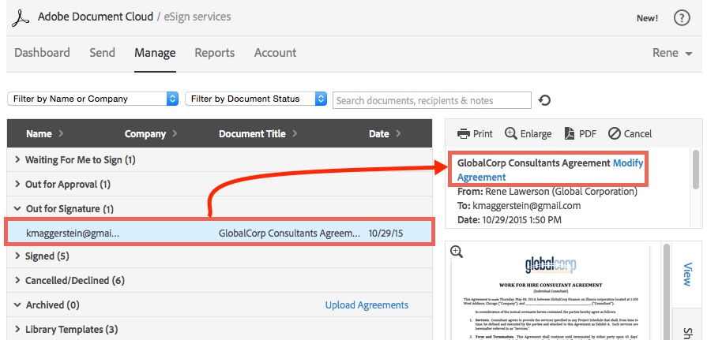
Task: Open the Account tab
Action: (x=275, y=53)
